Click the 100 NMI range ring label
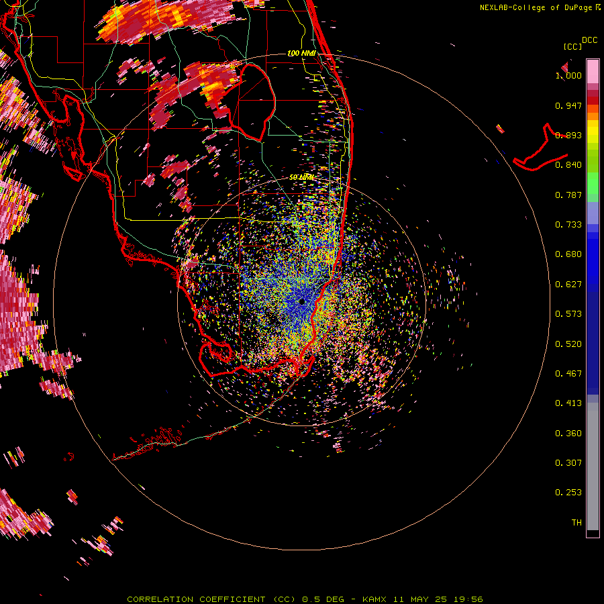Image resolution: width=604 pixels, height=604 pixels. pyautogui.click(x=301, y=53)
